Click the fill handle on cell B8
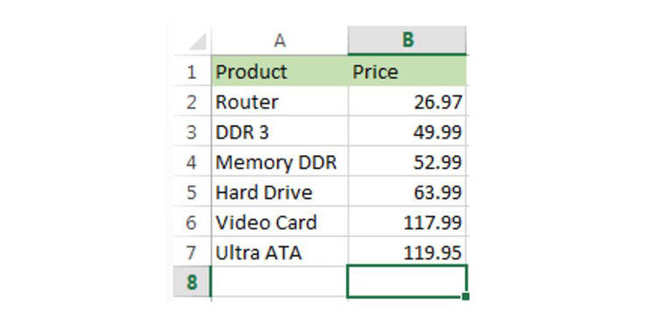The height and width of the screenshot is (320, 657). (x=465, y=296)
